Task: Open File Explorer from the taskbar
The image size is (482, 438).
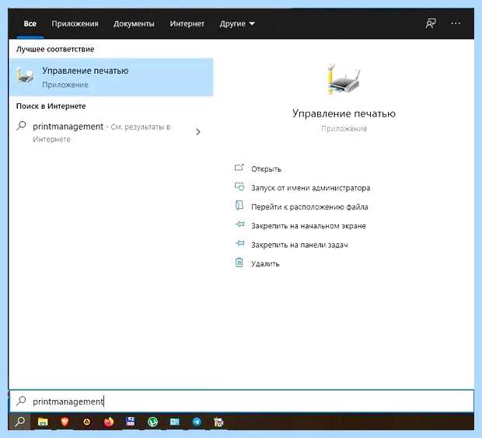Action: (43, 422)
